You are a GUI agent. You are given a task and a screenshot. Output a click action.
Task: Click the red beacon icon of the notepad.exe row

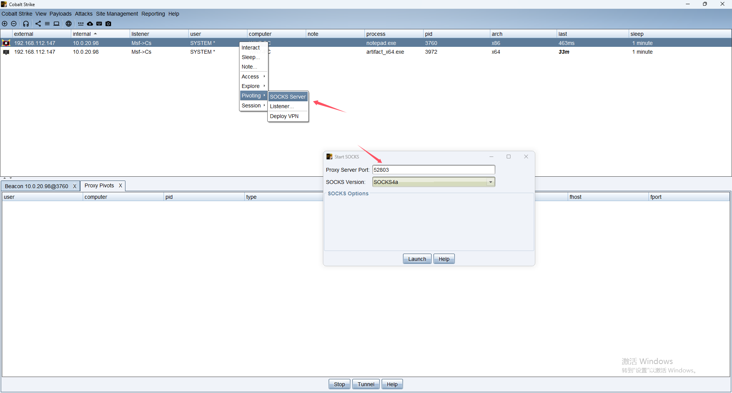point(6,43)
